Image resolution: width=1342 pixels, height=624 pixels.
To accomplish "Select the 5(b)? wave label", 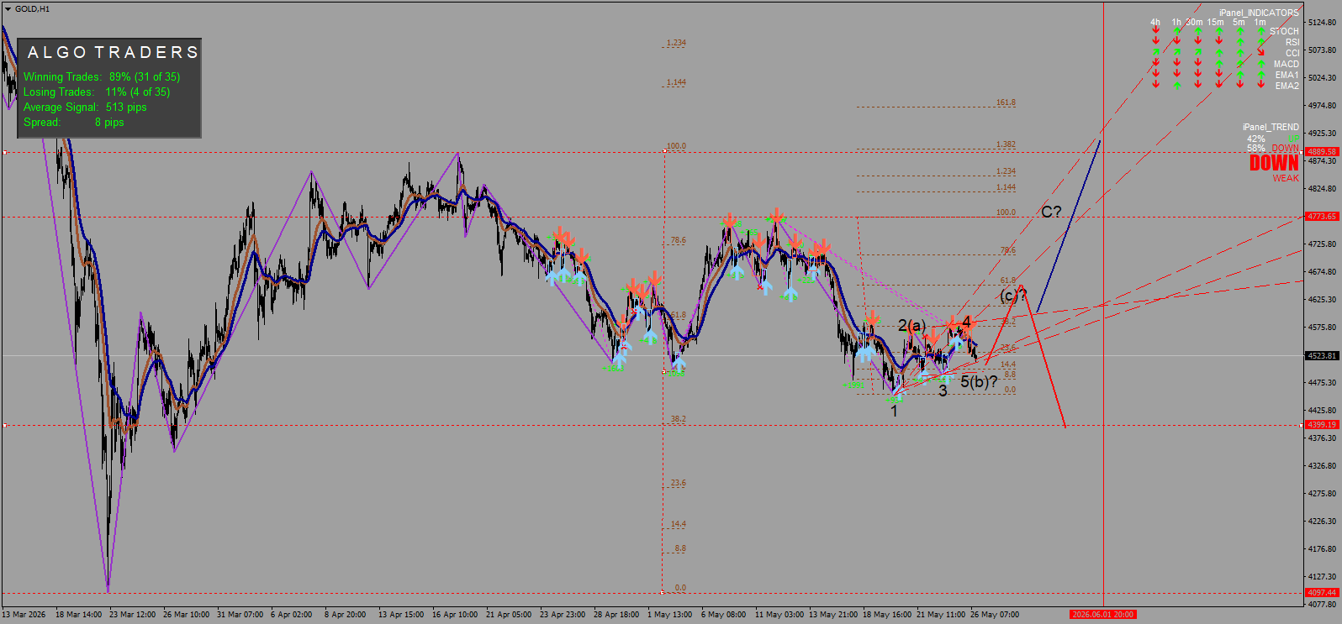I will (980, 382).
